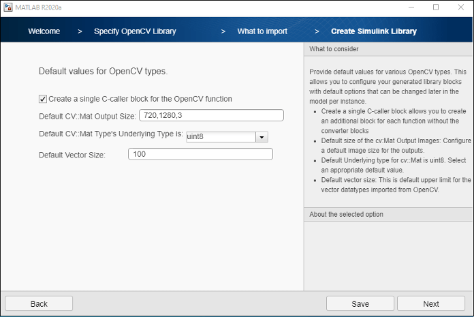Image resolution: width=474 pixels, height=317 pixels.
Task: Click the 'Default values for OpenCV types.' heading
Action: click(103, 72)
